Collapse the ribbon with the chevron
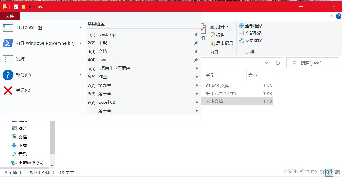The height and width of the screenshot is (177, 342). [332, 16]
